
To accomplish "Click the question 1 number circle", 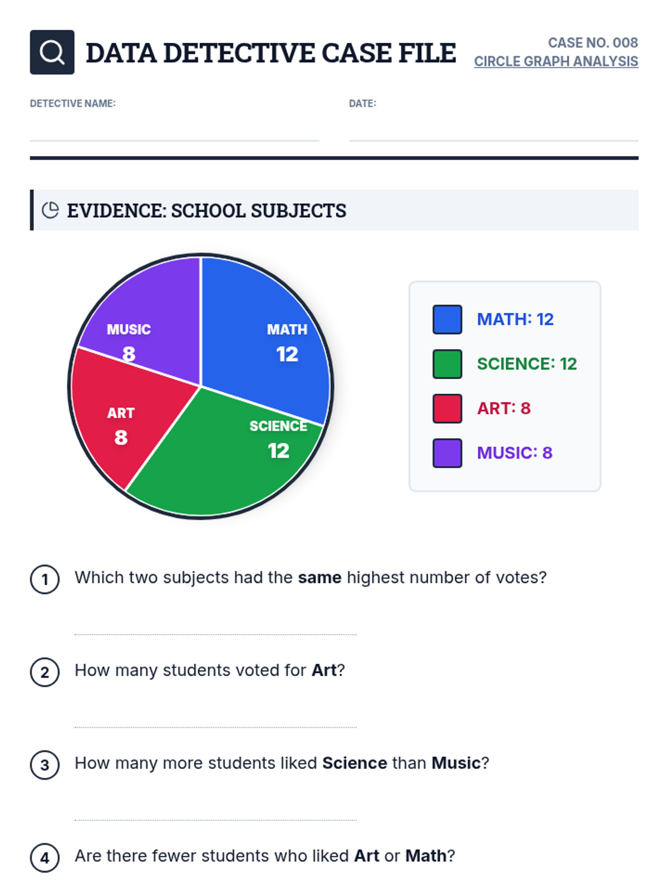I will click(x=45, y=580).
